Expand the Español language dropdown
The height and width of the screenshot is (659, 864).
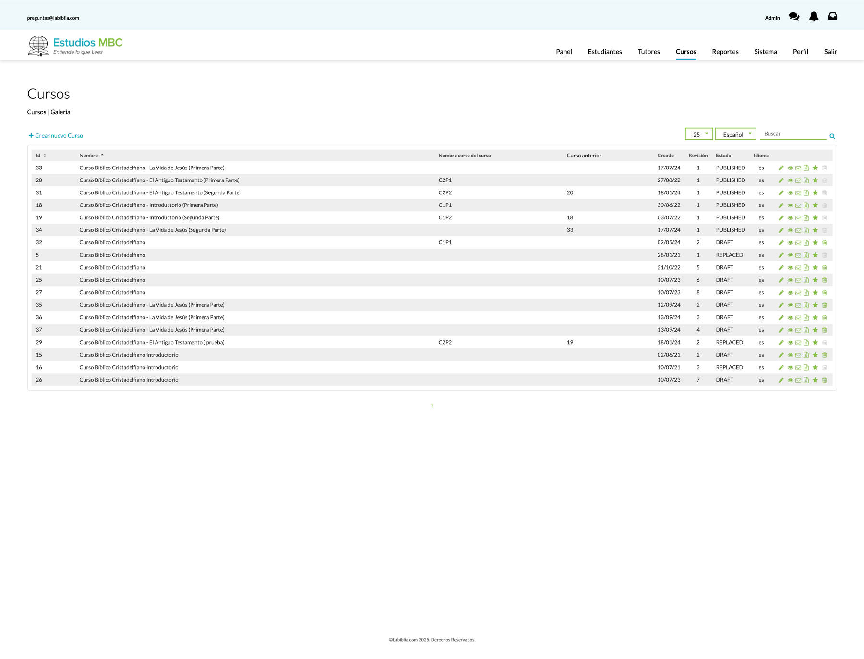735,134
